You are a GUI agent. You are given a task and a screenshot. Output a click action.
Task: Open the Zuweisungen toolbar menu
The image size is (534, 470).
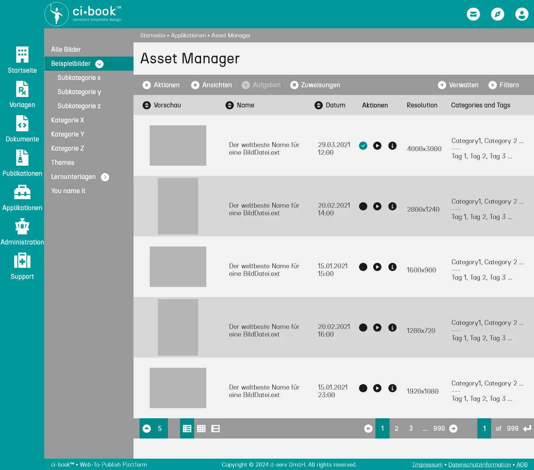tap(315, 85)
